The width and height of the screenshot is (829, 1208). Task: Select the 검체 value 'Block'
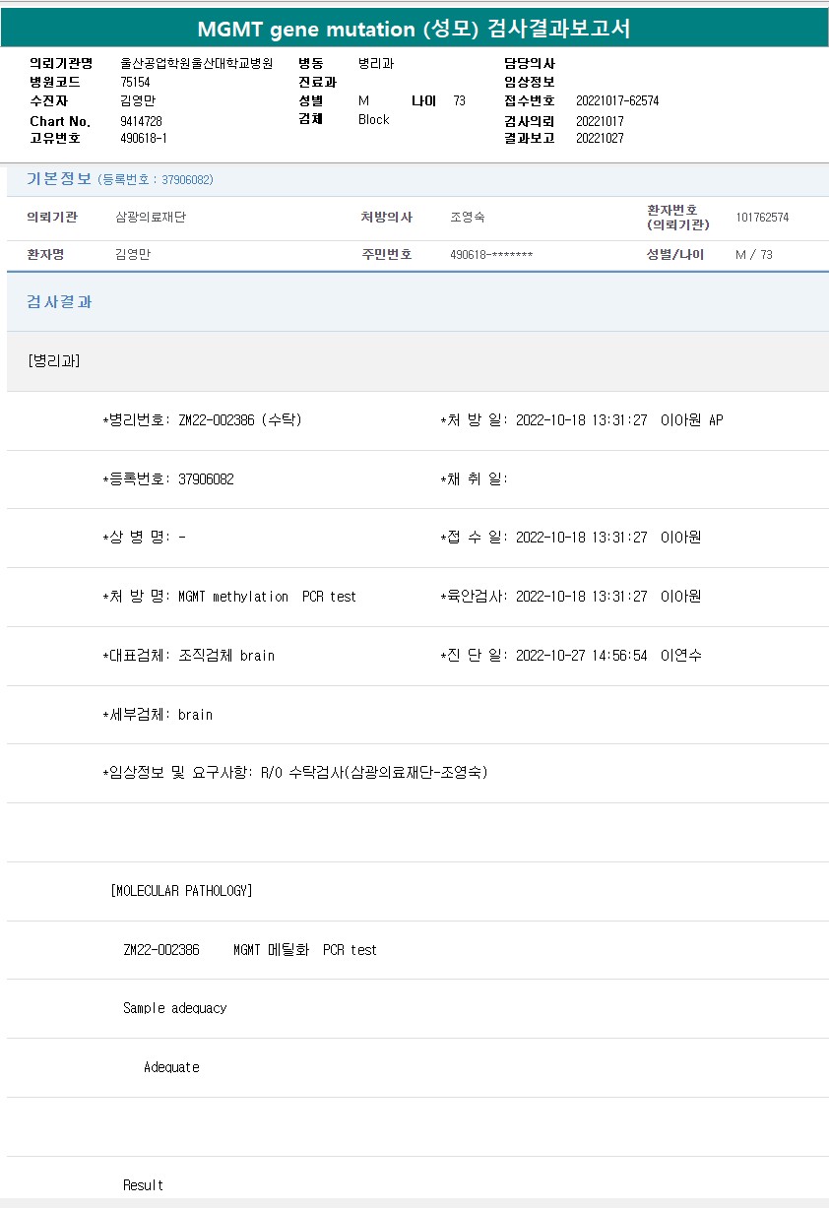point(374,120)
